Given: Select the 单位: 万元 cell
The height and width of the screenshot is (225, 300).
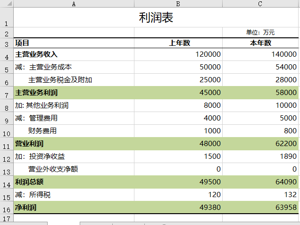Looking at the screenshot, I should [260, 33].
